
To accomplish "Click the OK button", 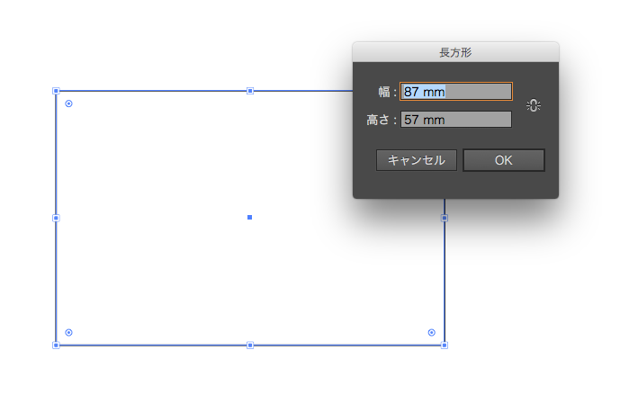I will (504, 160).
